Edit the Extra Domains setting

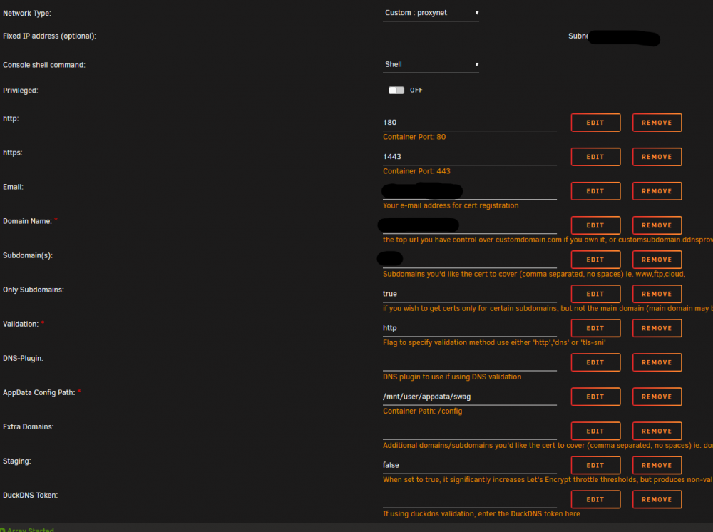pyautogui.click(x=595, y=431)
